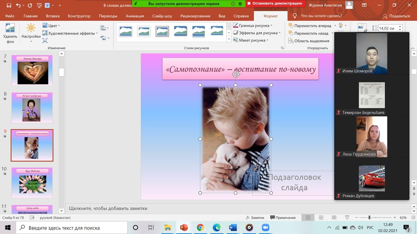Click Переместить назад button
This screenshot has width=417, height=234.
[308, 33]
